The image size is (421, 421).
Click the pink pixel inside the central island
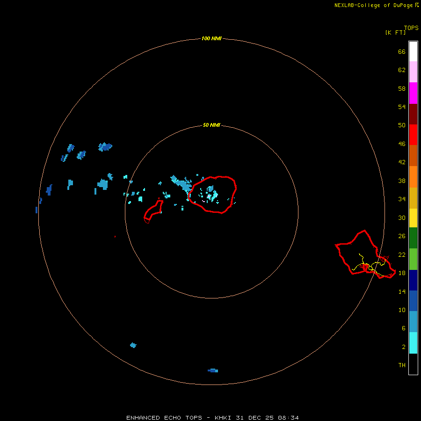208,196
